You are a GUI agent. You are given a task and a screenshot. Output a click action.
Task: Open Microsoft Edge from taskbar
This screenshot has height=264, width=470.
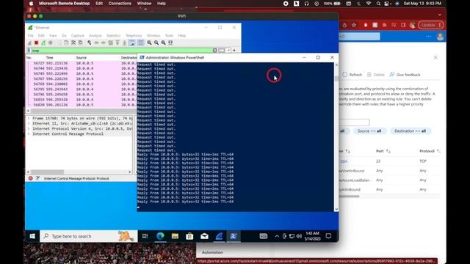[160, 236]
